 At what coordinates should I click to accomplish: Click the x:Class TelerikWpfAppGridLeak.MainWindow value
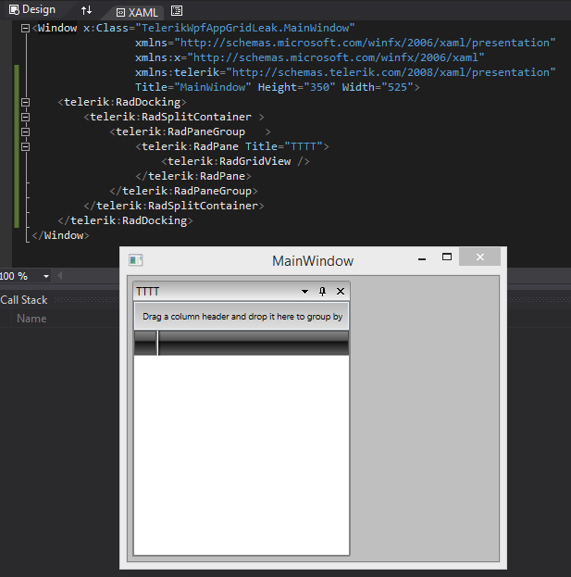click(245, 28)
